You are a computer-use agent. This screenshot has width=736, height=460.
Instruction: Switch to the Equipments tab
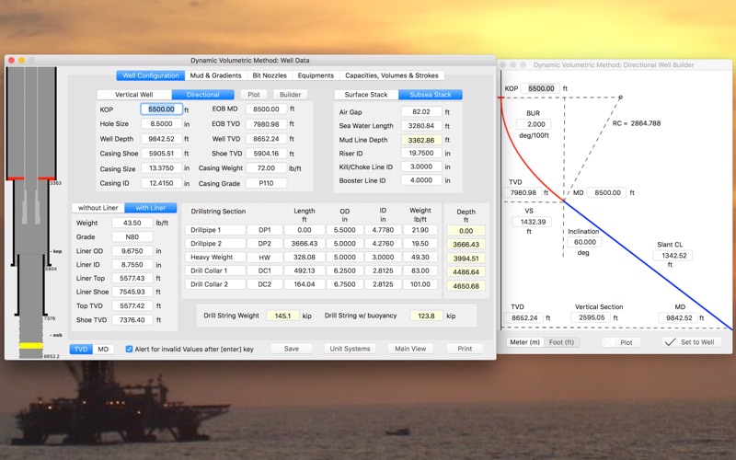[316, 75]
